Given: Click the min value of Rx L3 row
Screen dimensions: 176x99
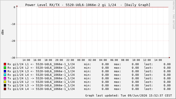Looking at the screenshot, I should pos(105,71).
